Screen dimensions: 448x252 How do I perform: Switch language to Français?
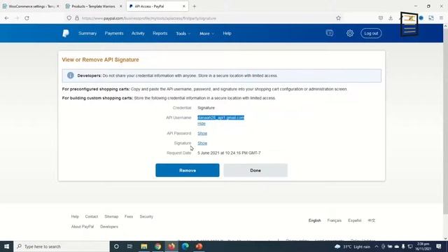(335, 220)
